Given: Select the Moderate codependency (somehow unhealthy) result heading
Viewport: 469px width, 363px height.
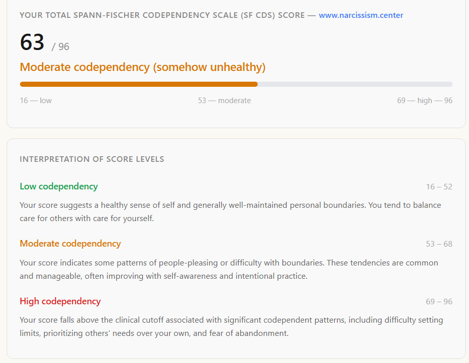Looking at the screenshot, I should coord(142,67).
